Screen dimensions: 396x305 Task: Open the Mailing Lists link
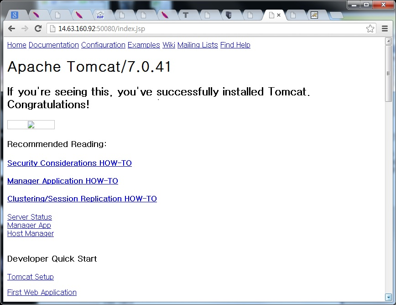tap(198, 45)
